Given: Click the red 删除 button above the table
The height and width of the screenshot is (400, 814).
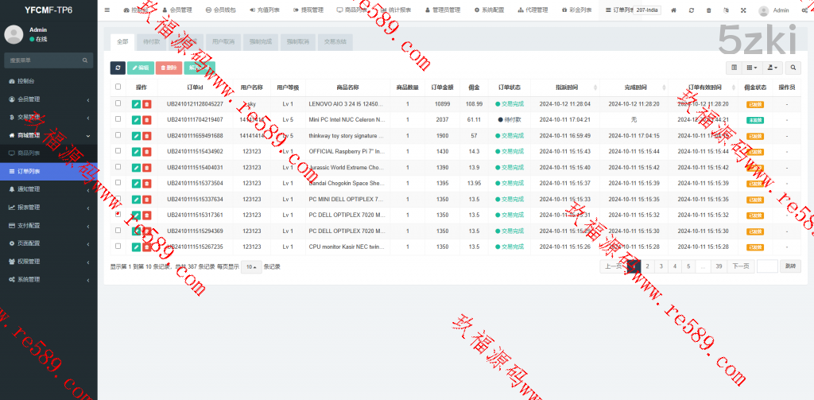Looking at the screenshot, I should (x=169, y=68).
